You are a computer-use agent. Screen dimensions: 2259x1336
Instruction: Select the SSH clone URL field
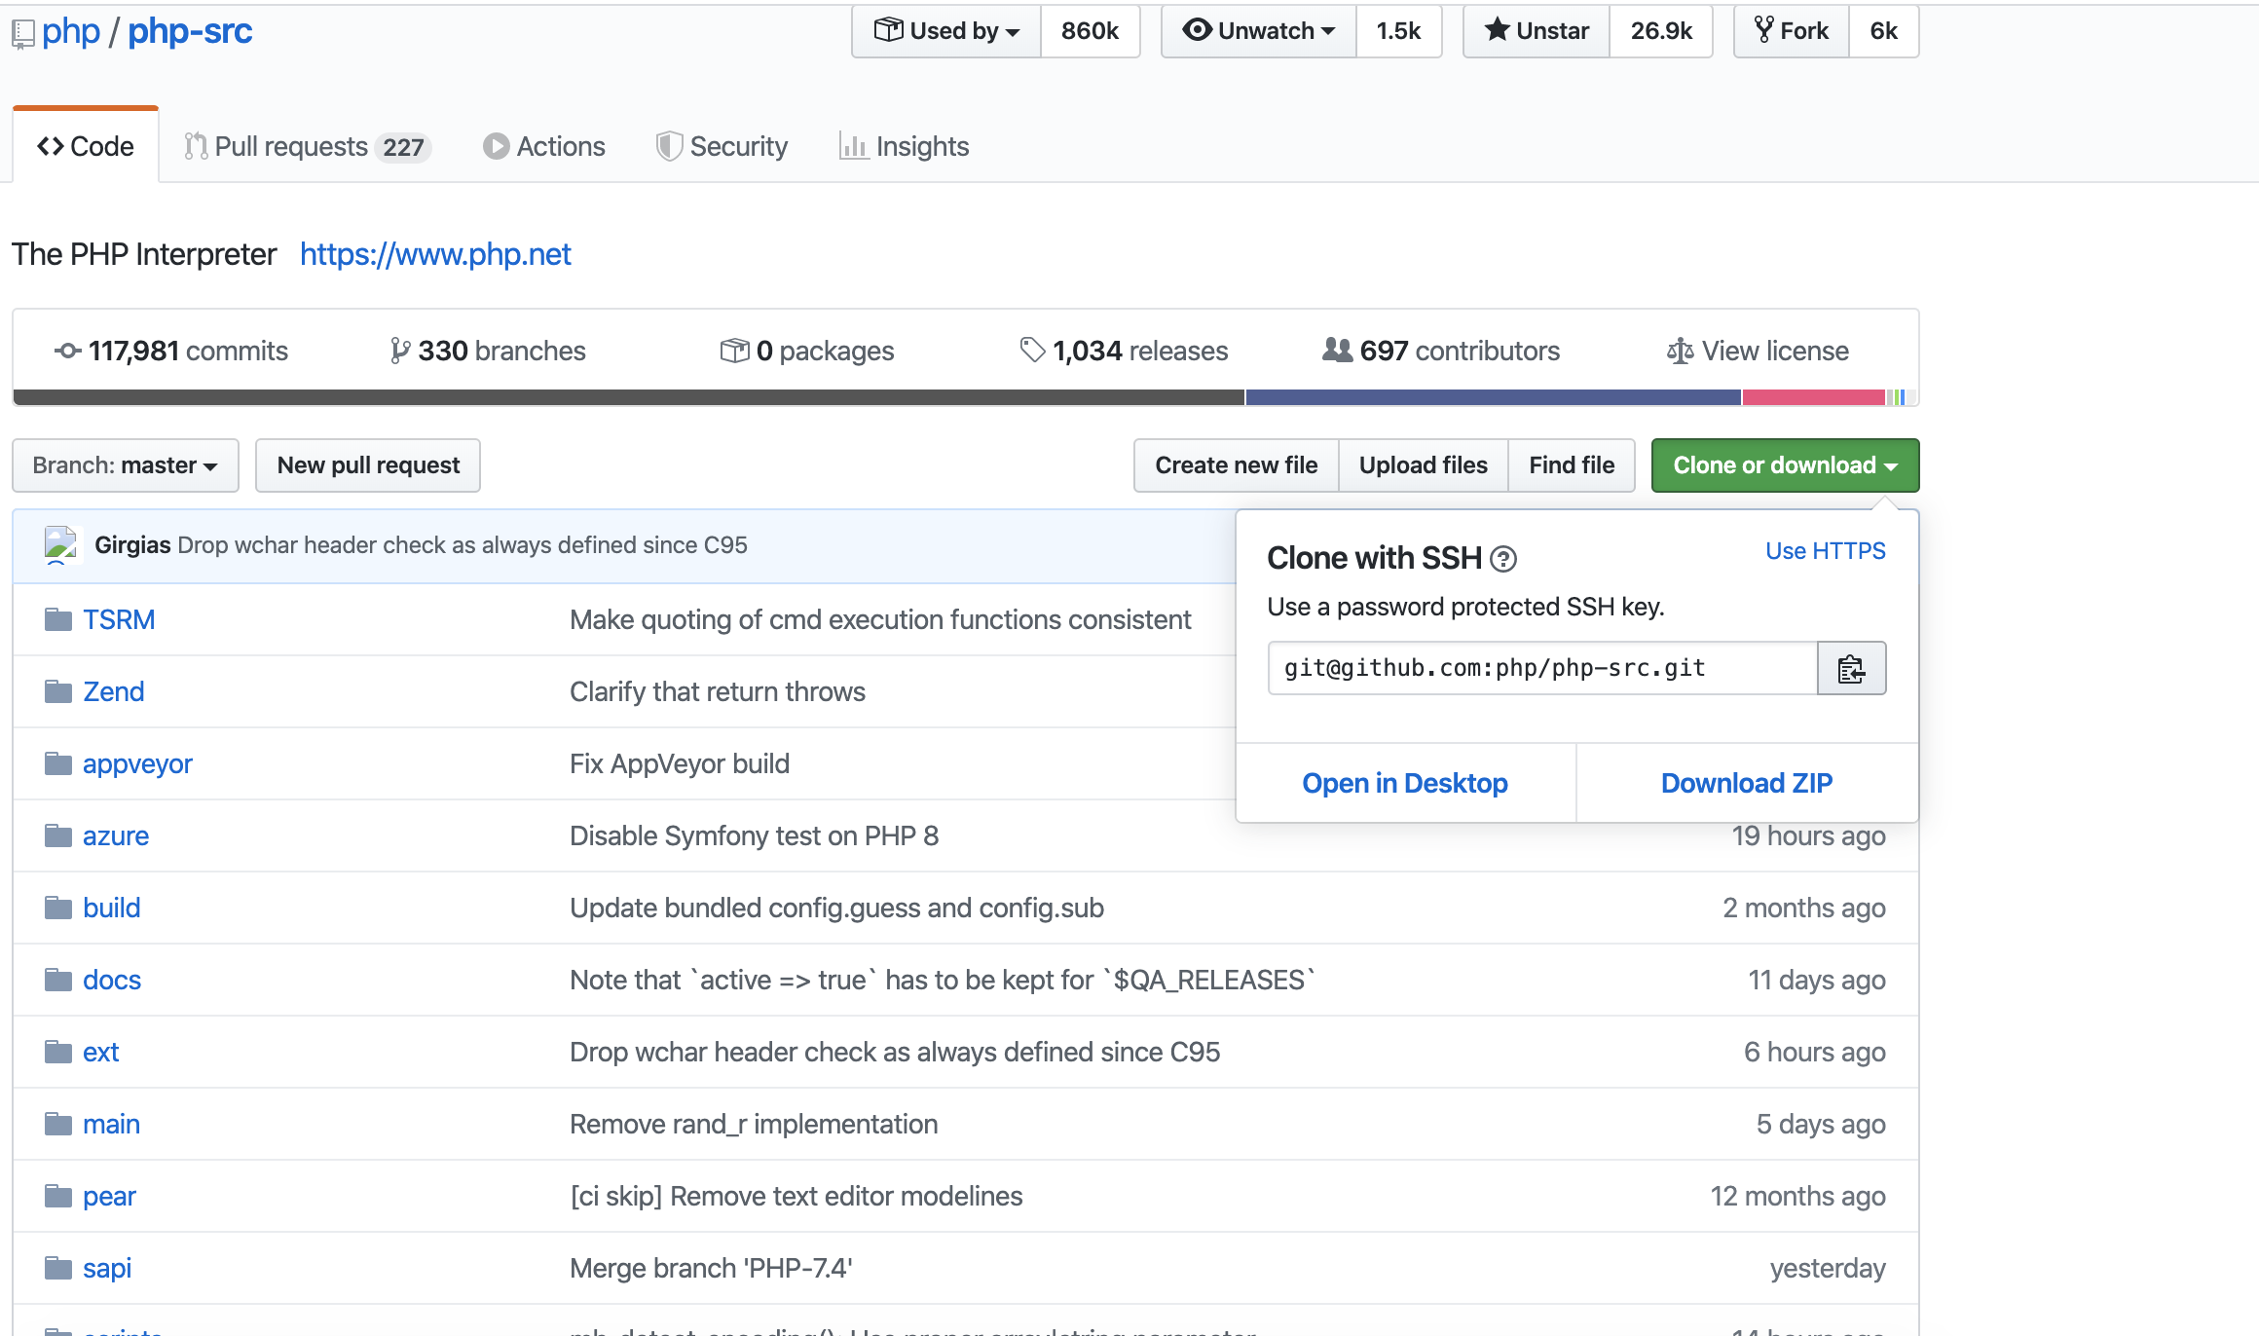pyautogui.click(x=1543, y=668)
